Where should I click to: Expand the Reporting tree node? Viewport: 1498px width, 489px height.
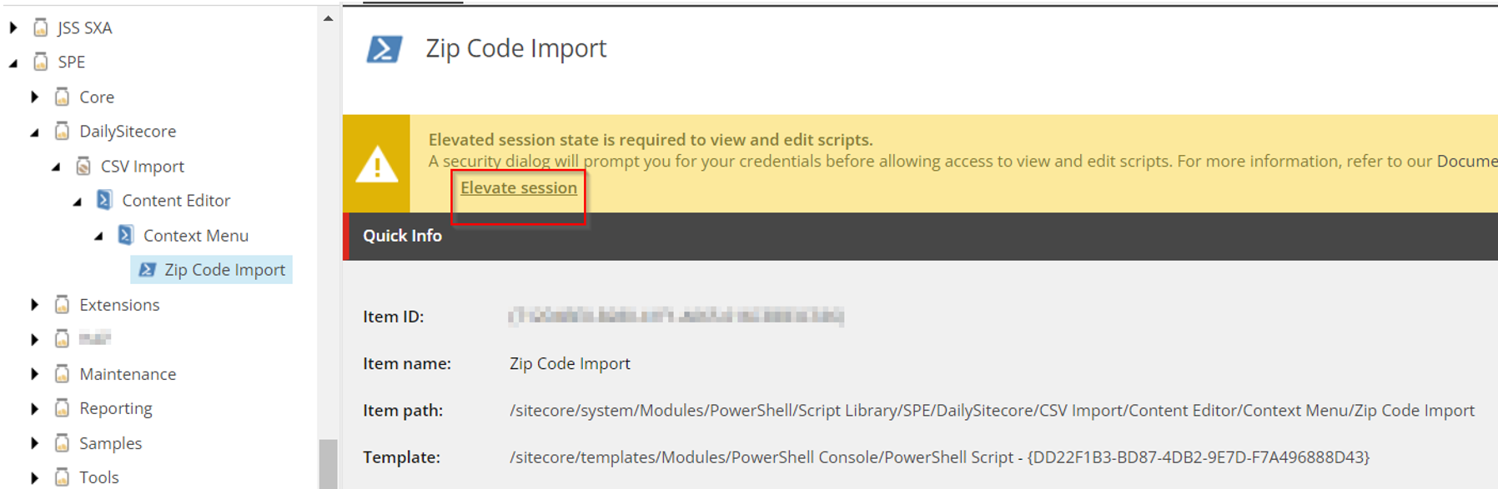click(34, 408)
